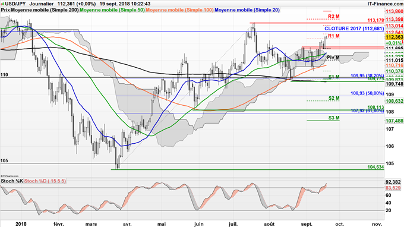Click the 60 level on stochastic axis

[x=389, y=196]
